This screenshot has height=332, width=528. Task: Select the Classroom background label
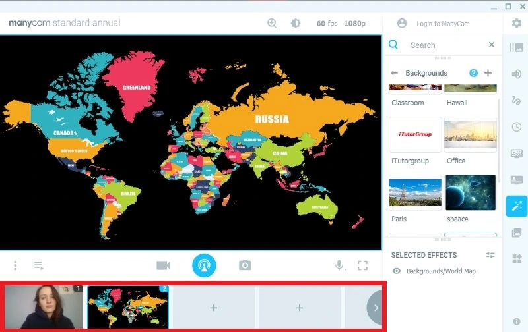pyautogui.click(x=407, y=103)
